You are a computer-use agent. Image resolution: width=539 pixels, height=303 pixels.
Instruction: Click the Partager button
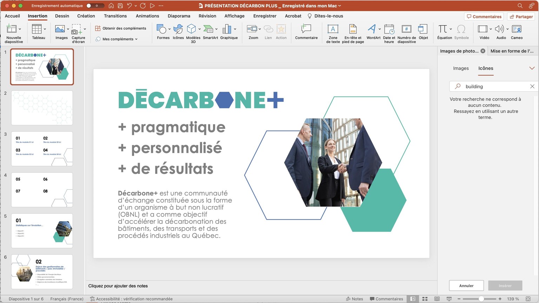click(x=521, y=17)
